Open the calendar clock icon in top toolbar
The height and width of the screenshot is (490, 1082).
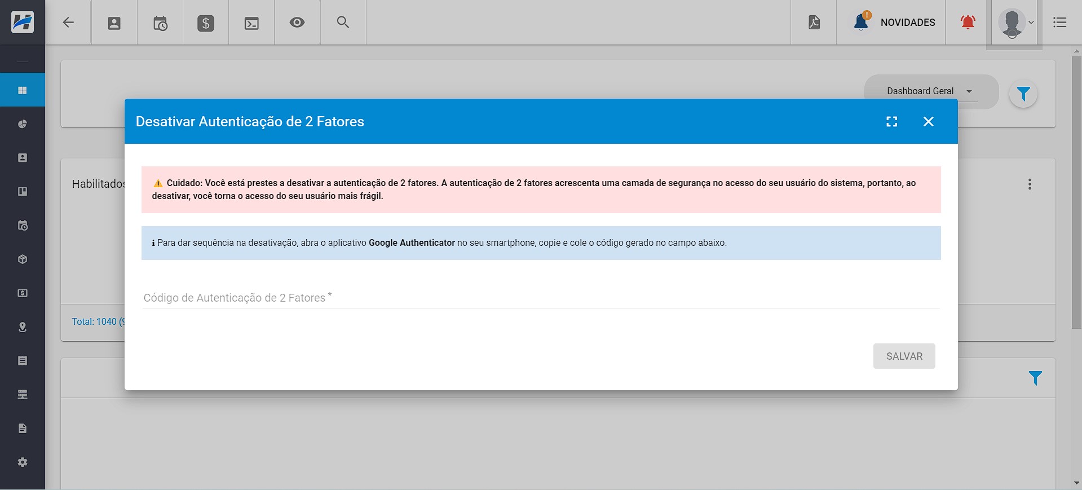160,23
